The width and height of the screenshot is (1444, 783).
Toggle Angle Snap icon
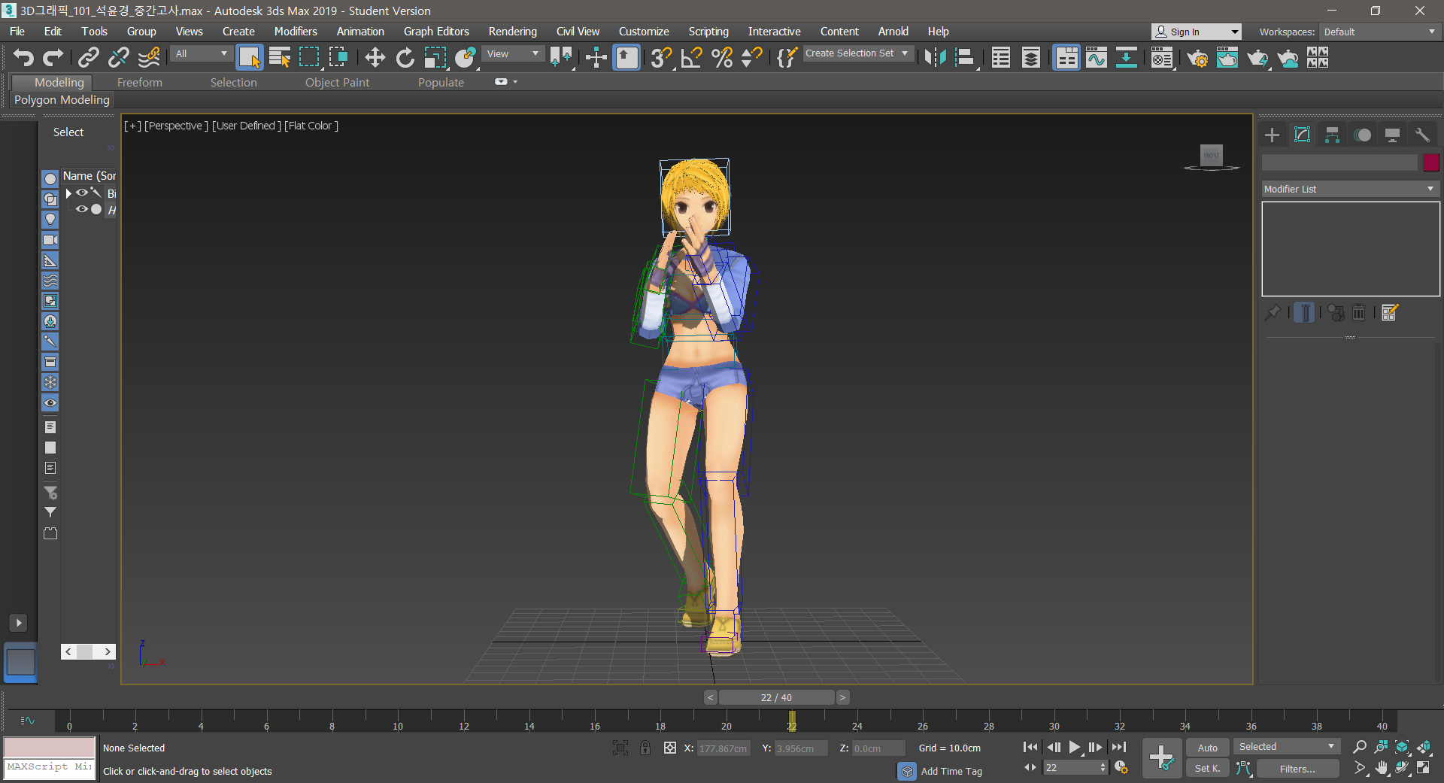coord(691,58)
